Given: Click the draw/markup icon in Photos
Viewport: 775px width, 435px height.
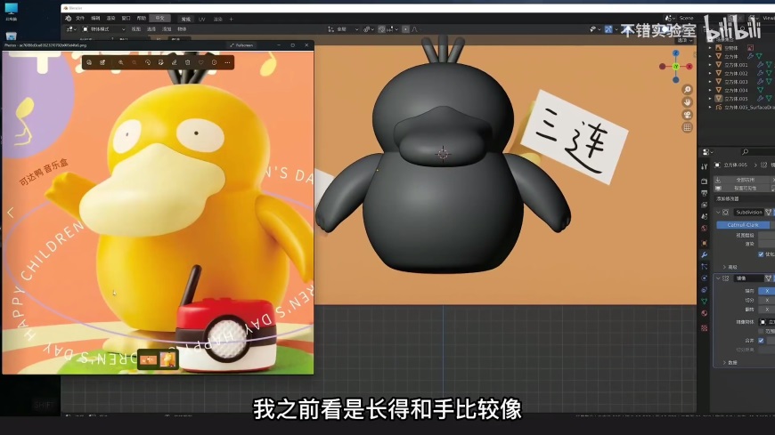Looking at the screenshot, I should 174,62.
